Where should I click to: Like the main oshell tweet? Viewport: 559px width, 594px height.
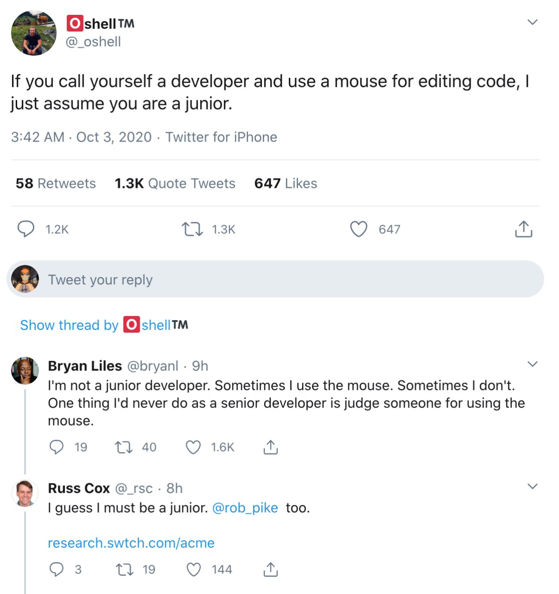pos(358,229)
